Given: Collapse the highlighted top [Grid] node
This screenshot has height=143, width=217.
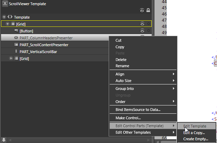Looking at the screenshot, I should click(x=8, y=24).
